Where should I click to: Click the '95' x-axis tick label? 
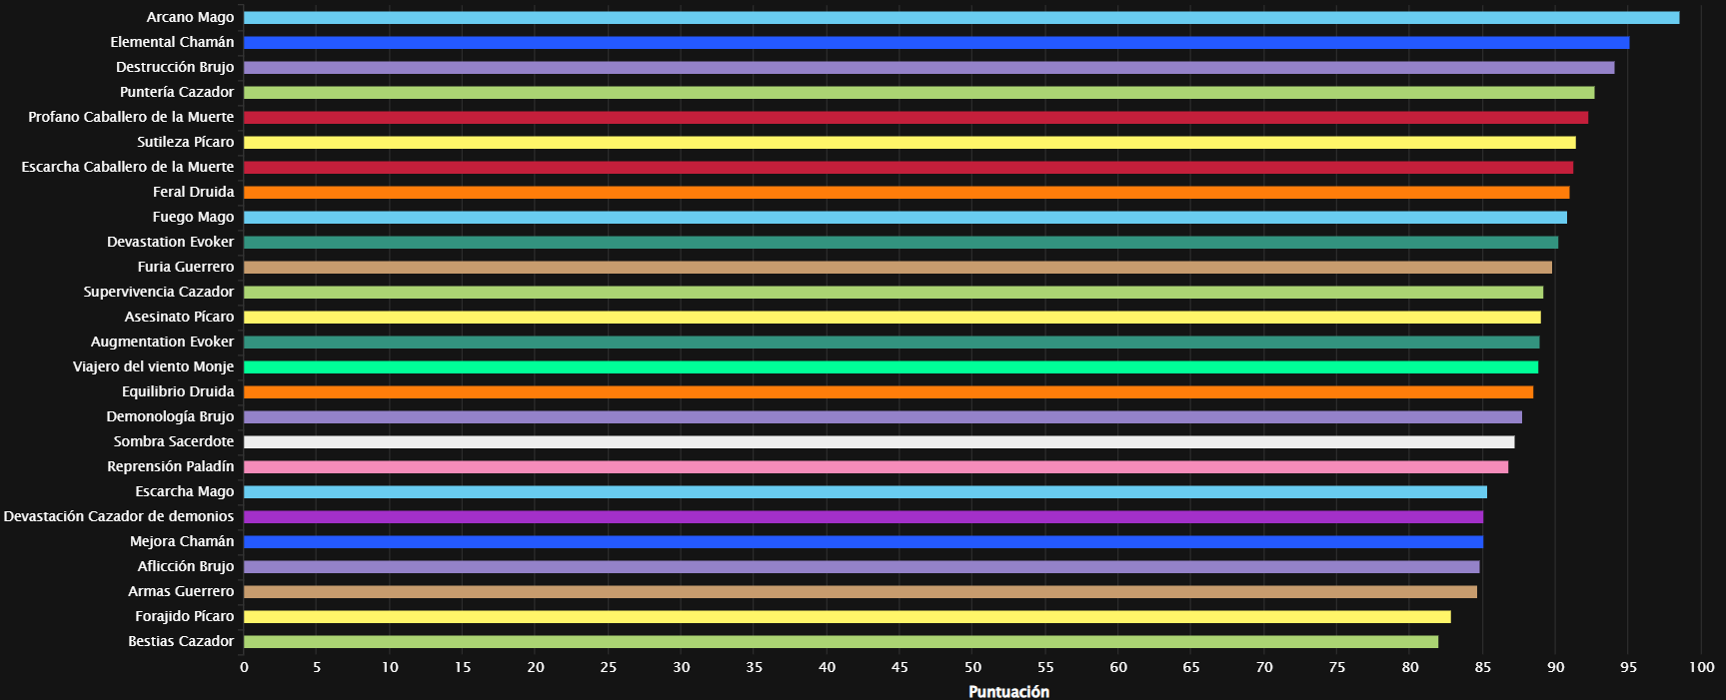tap(1628, 667)
